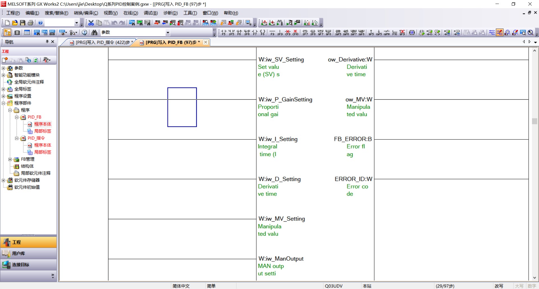Click the Print icon in toolbar
The image size is (539, 289).
pyautogui.click(x=31, y=23)
